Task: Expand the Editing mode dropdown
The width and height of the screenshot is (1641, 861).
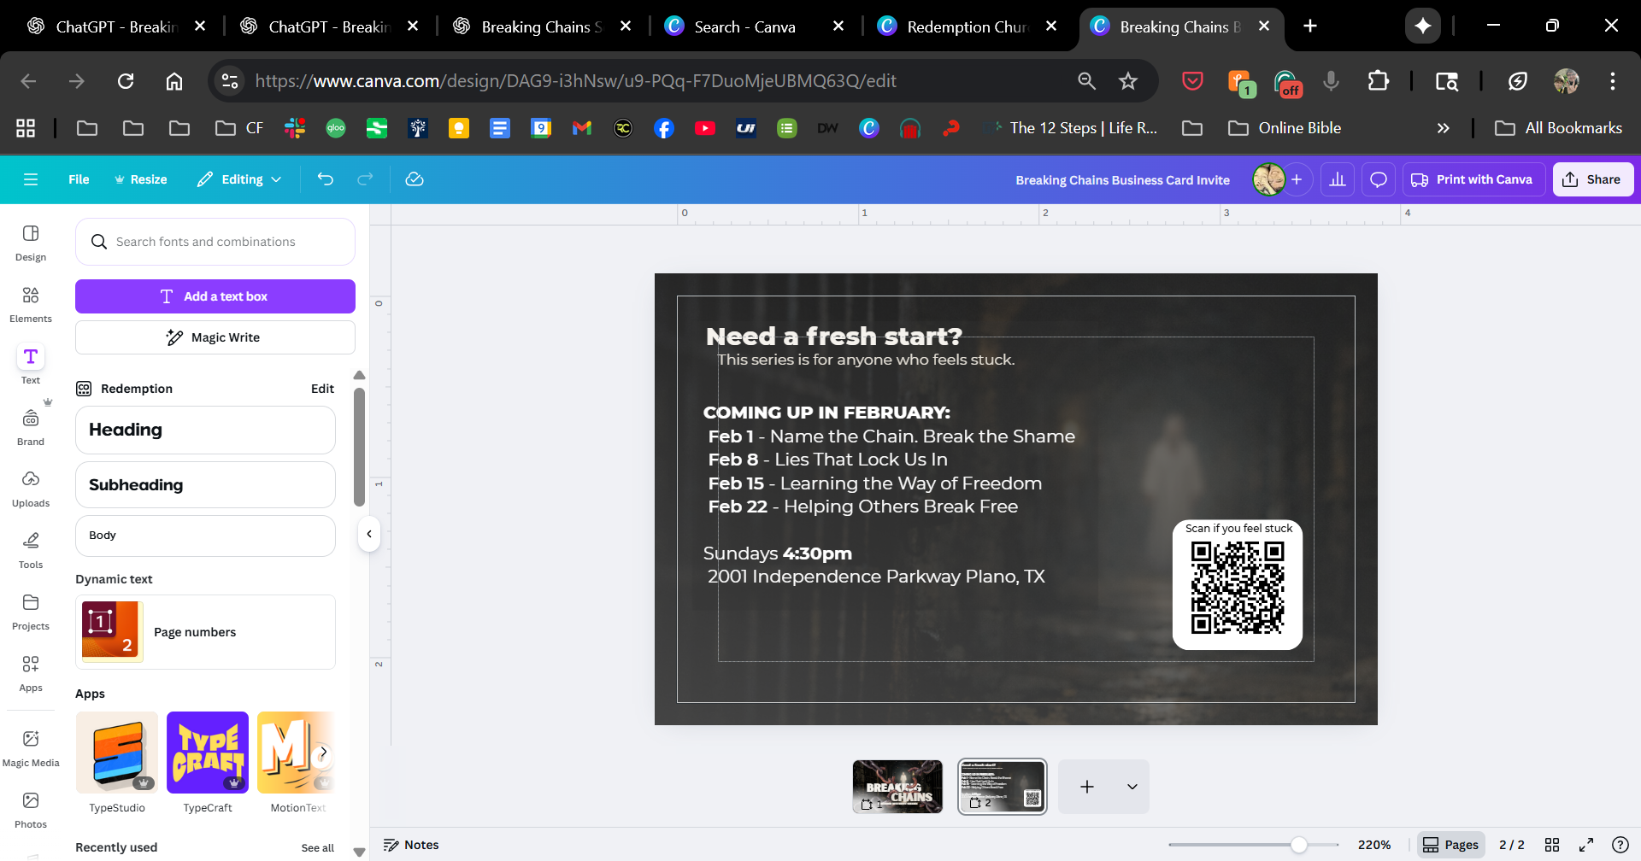Action: 240,179
